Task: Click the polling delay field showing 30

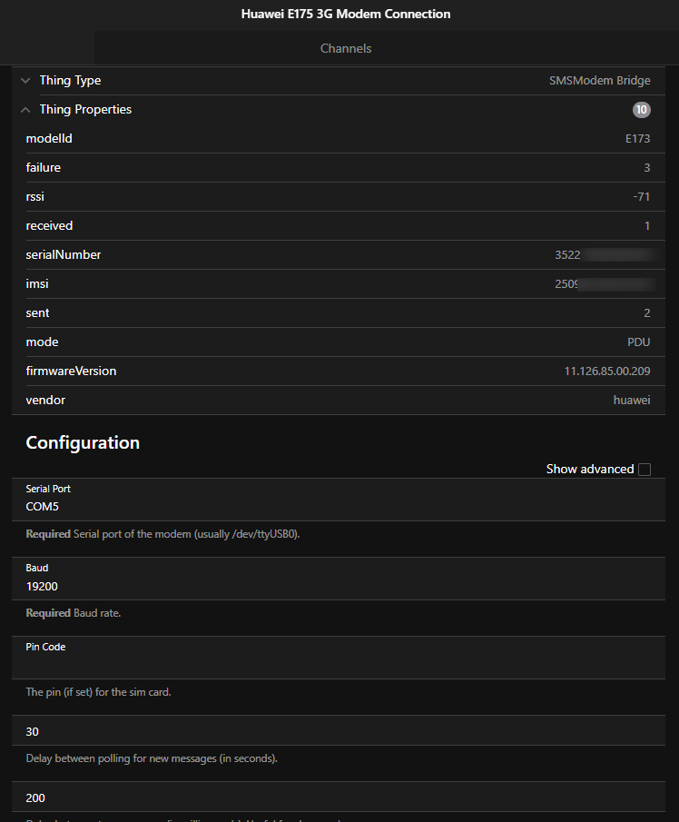Action: point(339,731)
